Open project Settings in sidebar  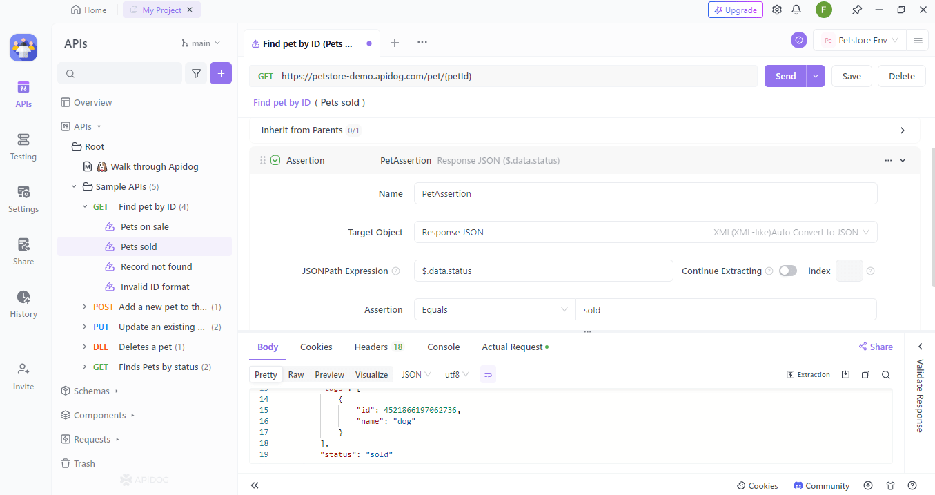click(x=23, y=200)
